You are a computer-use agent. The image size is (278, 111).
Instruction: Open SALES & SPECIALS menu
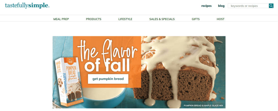[162, 19]
